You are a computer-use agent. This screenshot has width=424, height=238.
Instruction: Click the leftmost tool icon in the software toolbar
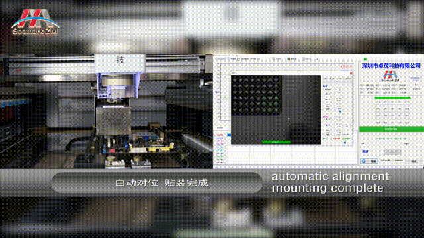(x=215, y=59)
